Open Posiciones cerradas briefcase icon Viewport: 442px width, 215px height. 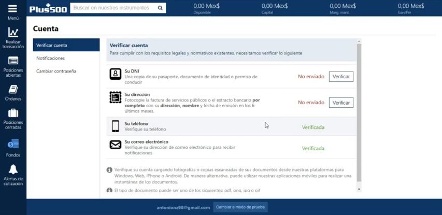pyautogui.click(x=13, y=113)
